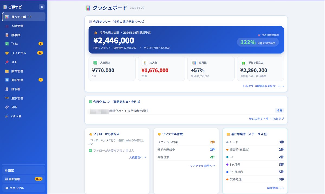This screenshot has width=325, height=194.
Task: Click the 2026-09-20 date next to title
Action: 137,8
